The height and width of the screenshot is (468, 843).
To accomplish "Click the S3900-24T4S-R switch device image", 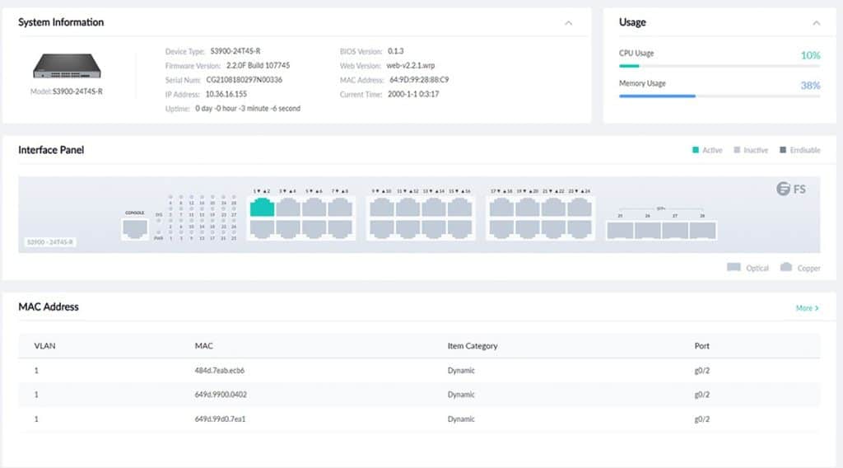I will tap(66, 68).
